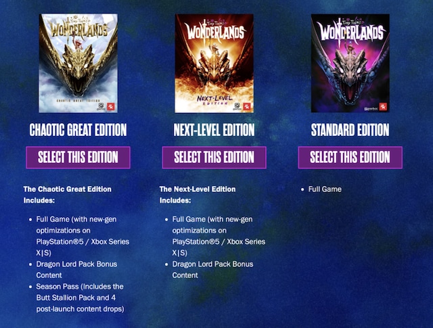
Task: Click the Standard Edition heading
Action: (350, 130)
